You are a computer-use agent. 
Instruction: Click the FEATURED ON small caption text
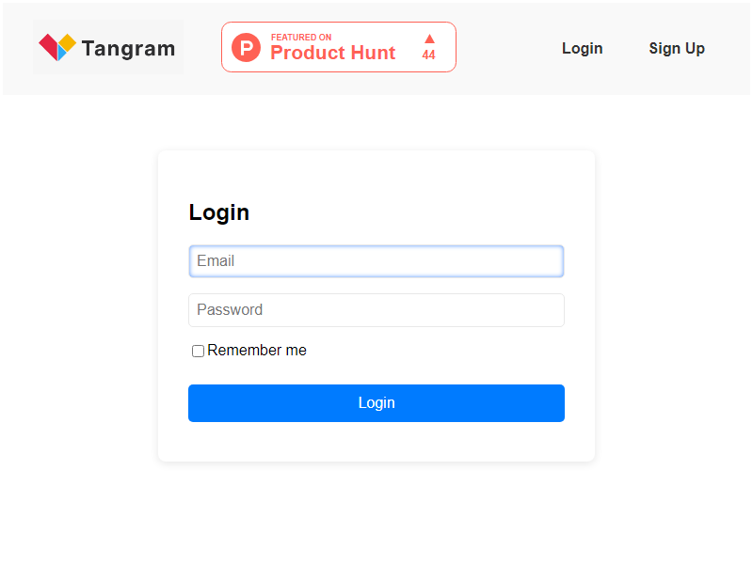301,38
